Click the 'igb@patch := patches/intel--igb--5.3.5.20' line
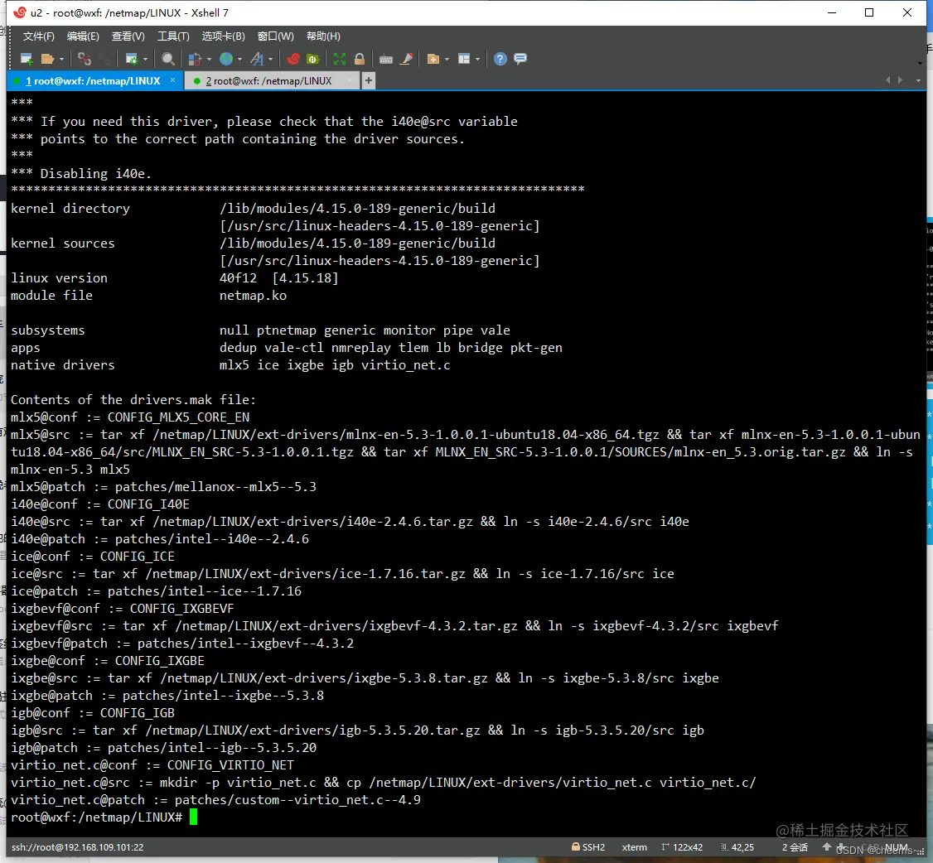 coord(163,748)
